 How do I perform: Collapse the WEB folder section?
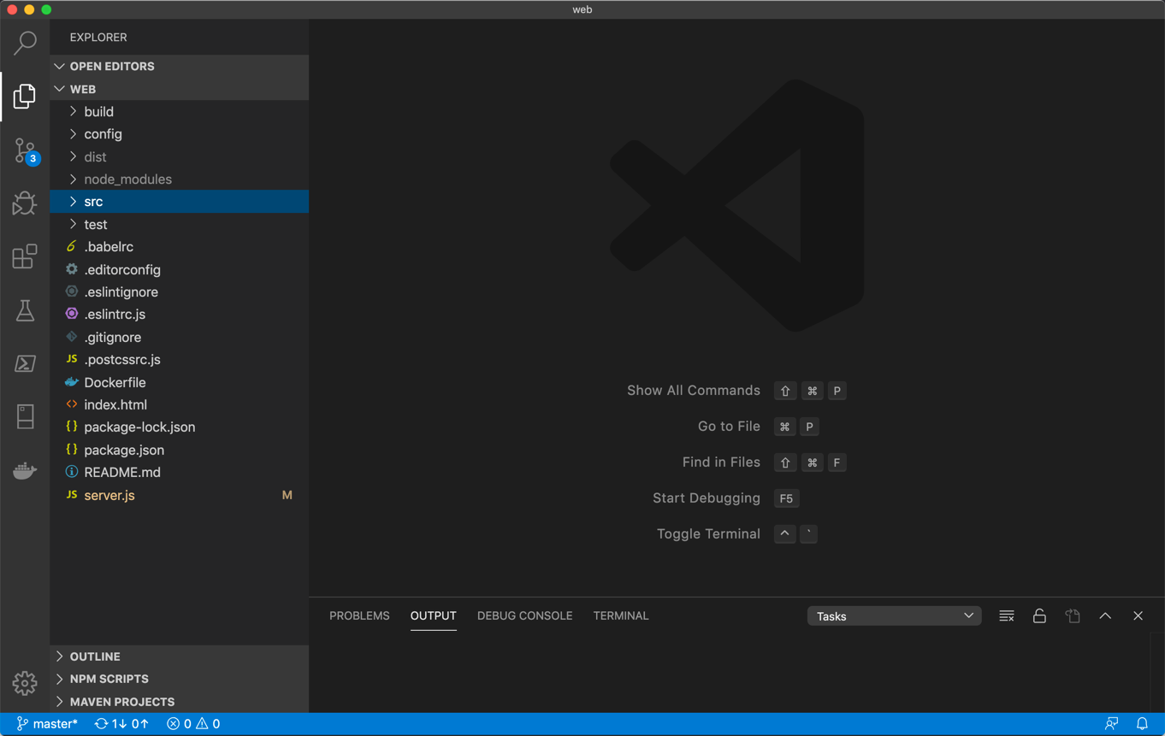tap(179, 89)
